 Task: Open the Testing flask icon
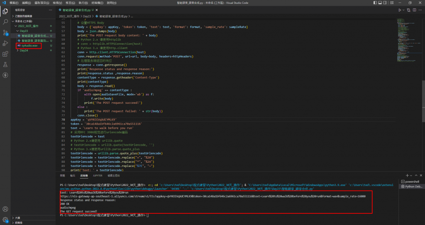5,64
